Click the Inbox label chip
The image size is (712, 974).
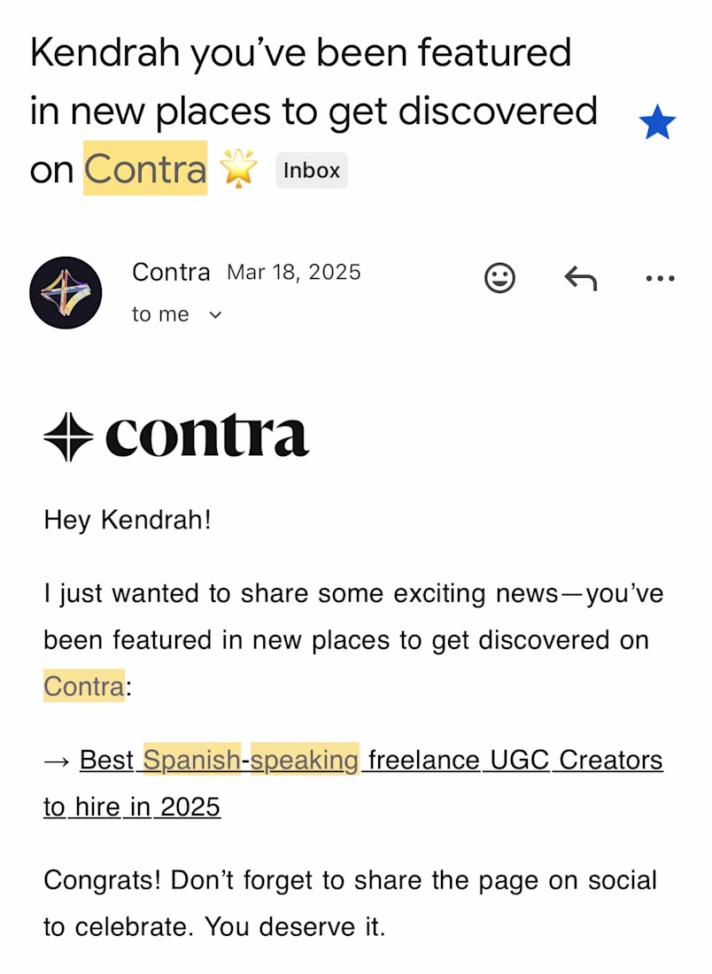coord(312,170)
